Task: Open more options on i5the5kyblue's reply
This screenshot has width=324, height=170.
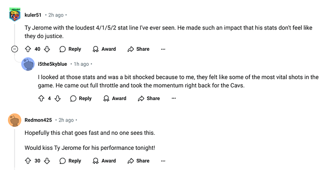Action: pos(174,98)
